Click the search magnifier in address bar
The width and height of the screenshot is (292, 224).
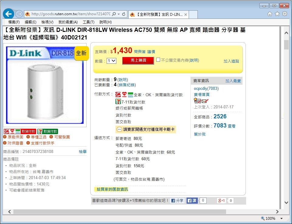114,14
